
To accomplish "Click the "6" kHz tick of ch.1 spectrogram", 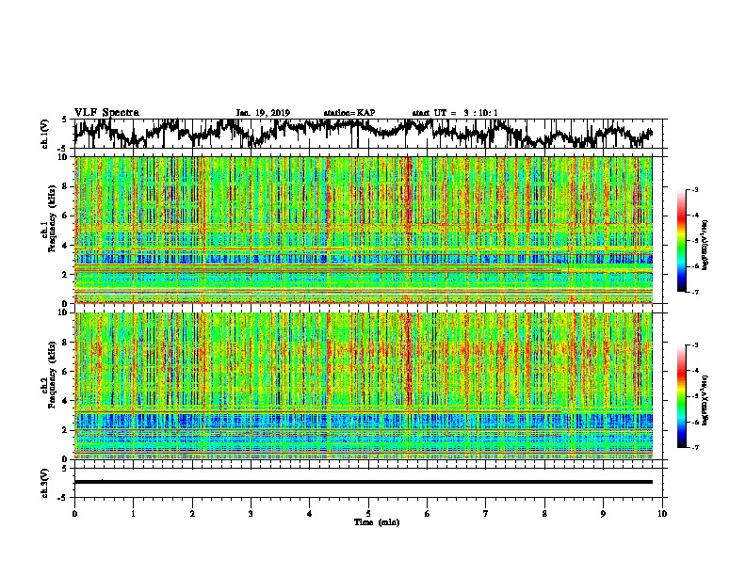I will (65, 216).
